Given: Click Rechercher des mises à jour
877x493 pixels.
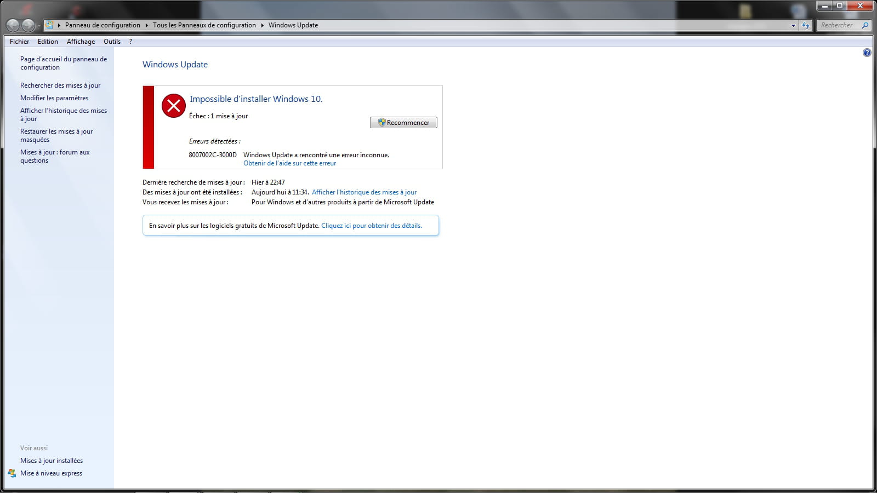Looking at the screenshot, I should [60, 85].
